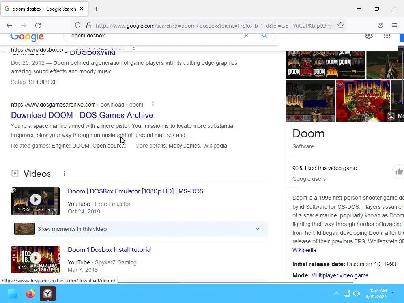Open the Wikipedia link in Doom description

tap(304, 250)
